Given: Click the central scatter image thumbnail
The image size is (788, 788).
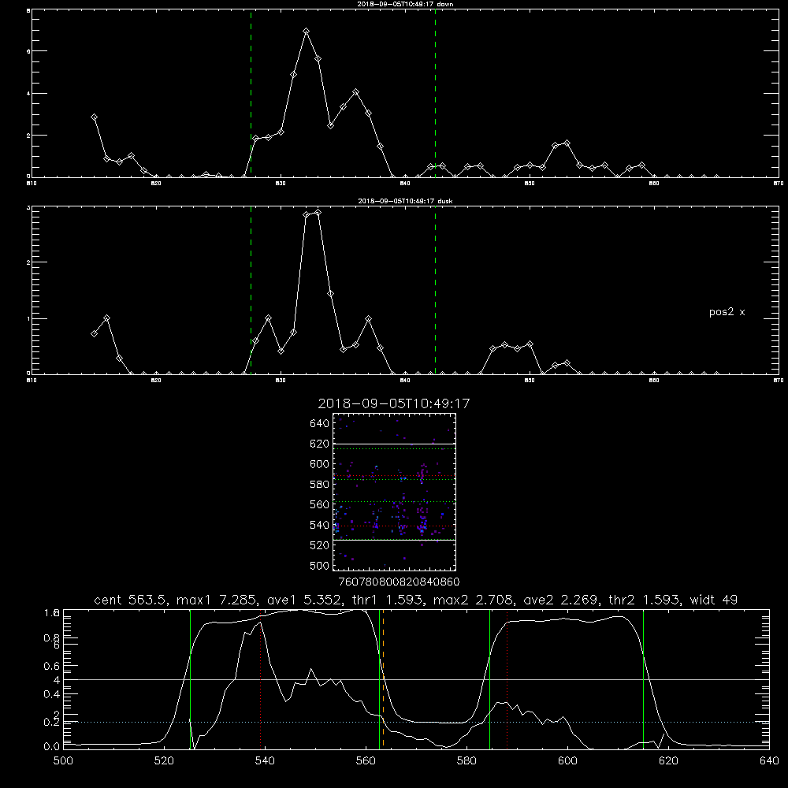Looking at the screenshot, I should pos(394,492).
